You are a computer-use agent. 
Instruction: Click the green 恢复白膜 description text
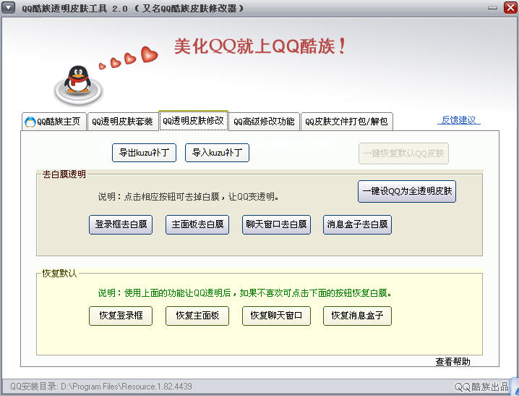pos(245,293)
